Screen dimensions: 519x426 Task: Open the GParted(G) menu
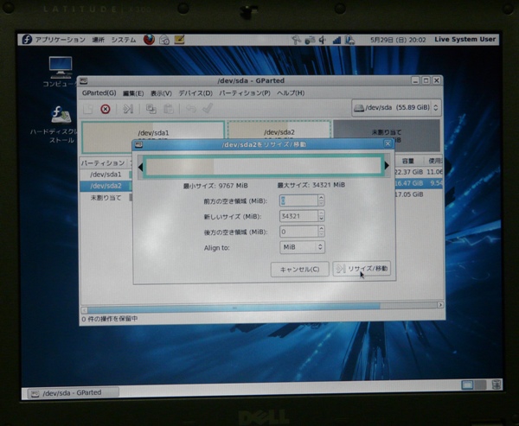pos(99,92)
